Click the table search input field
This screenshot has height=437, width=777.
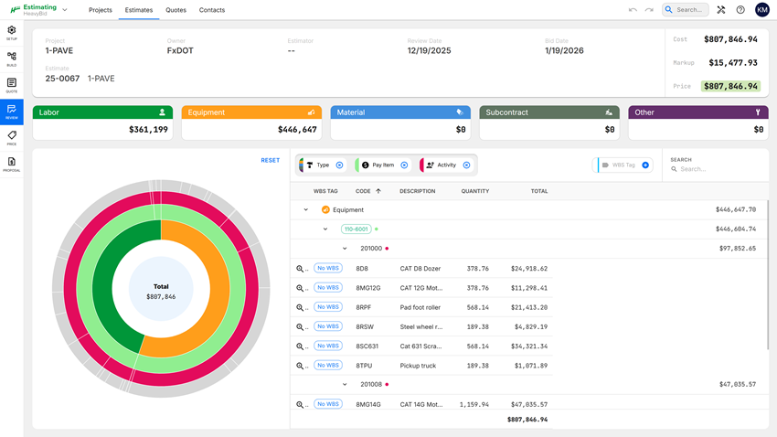[x=713, y=169]
